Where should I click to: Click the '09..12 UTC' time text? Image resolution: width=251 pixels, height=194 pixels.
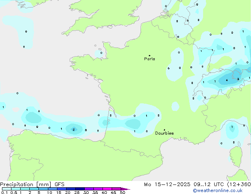click(x=209, y=184)
